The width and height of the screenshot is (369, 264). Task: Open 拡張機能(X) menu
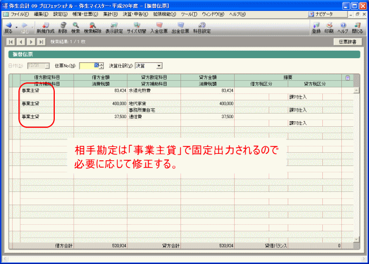[164, 14]
